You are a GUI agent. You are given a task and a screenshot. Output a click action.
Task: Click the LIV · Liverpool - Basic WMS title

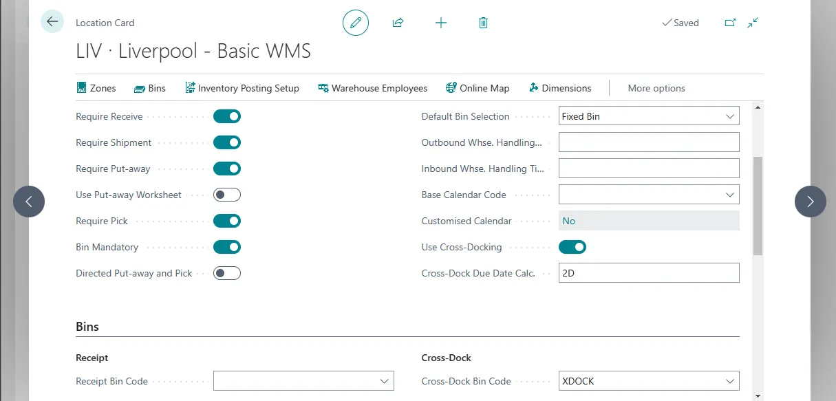tap(193, 51)
